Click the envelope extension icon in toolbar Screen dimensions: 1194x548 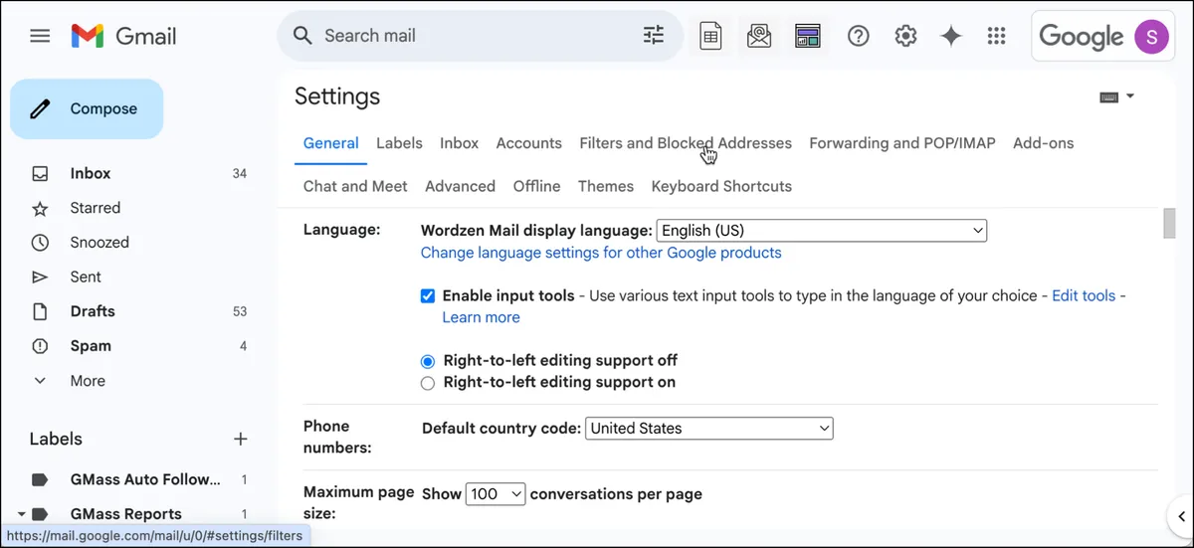click(759, 36)
